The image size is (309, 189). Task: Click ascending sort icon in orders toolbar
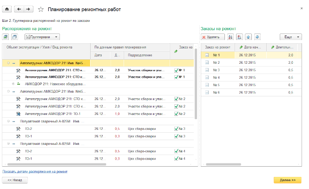pyautogui.click(x=230, y=37)
